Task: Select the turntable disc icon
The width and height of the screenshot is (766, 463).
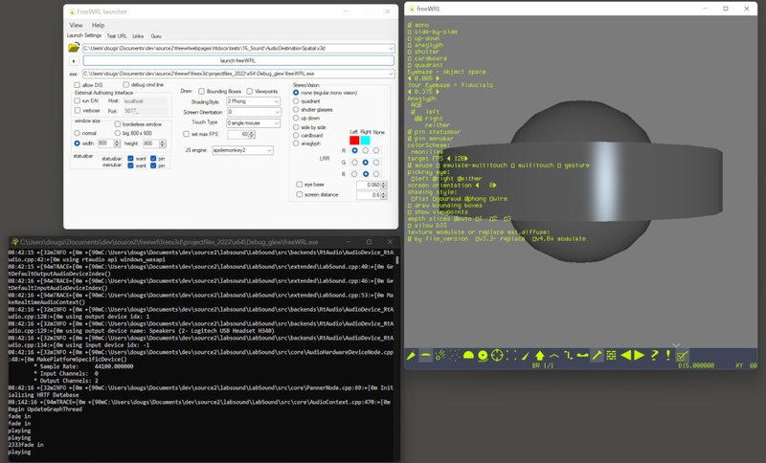Action: 483,356
